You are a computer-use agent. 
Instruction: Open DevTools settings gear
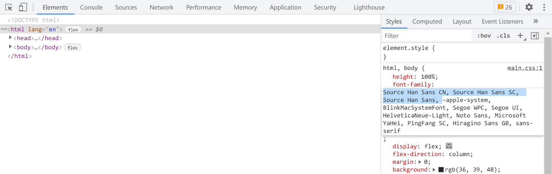[529, 7]
